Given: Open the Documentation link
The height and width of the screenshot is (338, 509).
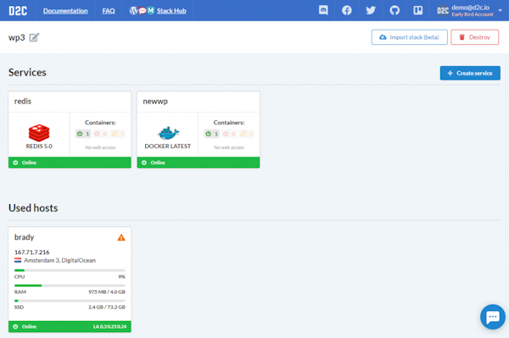Looking at the screenshot, I should click(x=65, y=11).
